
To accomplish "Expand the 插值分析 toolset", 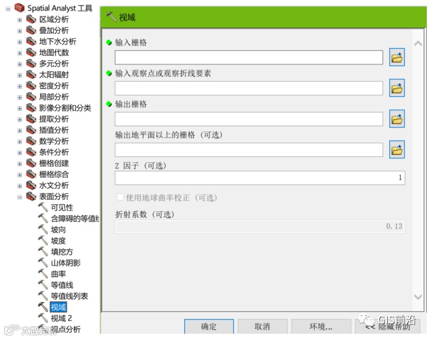I will 20,131.
